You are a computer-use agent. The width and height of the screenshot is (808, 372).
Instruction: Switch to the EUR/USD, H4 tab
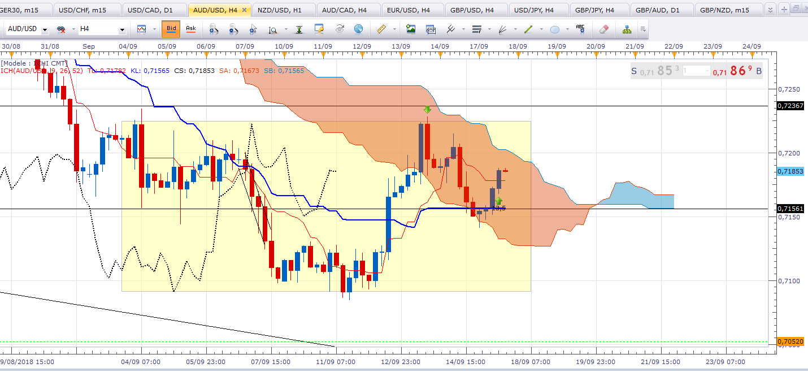click(x=412, y=10)
